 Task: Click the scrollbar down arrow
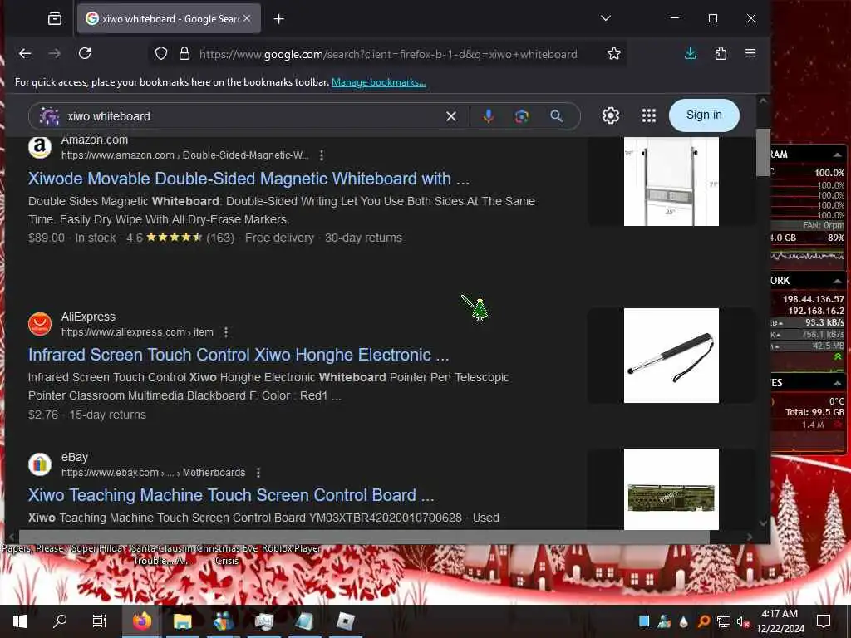[x=763, y=523]
